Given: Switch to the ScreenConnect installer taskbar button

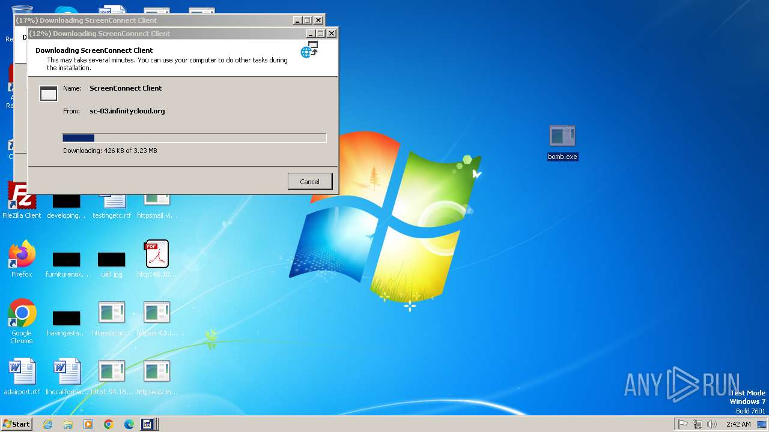Looking at the screenshot, I should point(148,424).
